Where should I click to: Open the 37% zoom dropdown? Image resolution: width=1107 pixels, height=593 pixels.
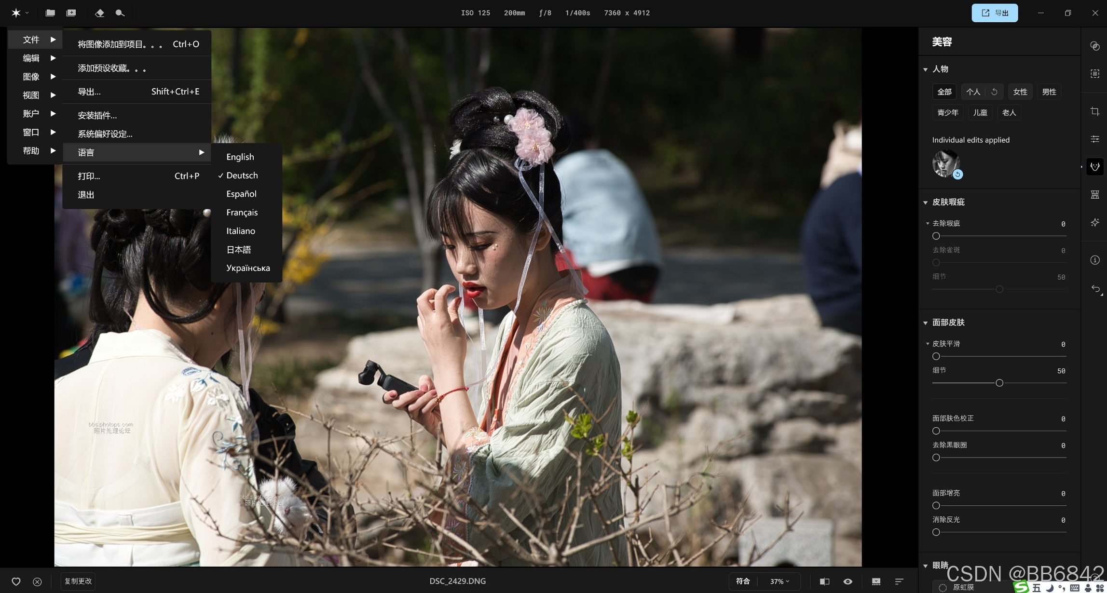click(779, 581)
